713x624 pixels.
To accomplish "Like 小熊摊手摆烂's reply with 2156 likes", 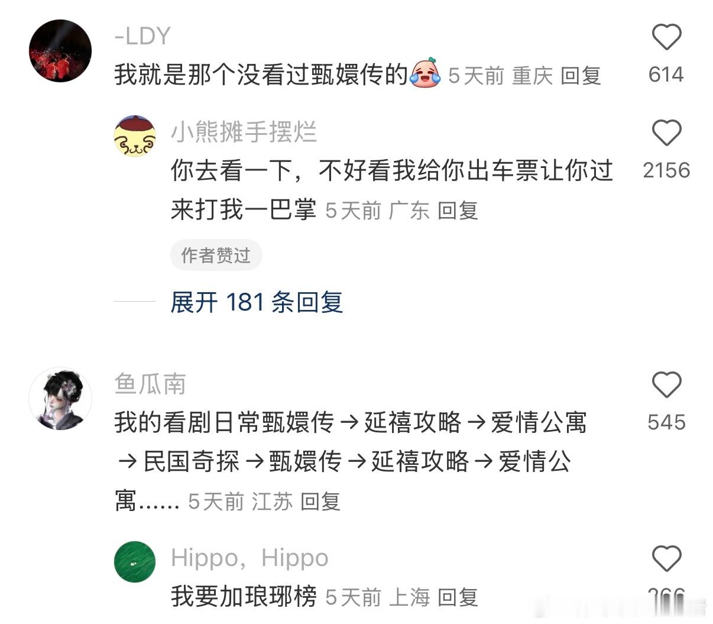I will click(x=666, y=132).
